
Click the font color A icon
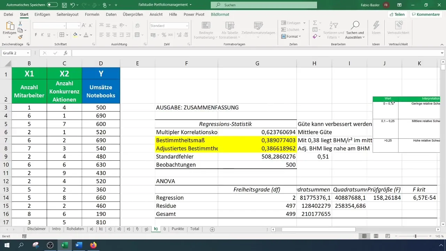click(85, 35)
